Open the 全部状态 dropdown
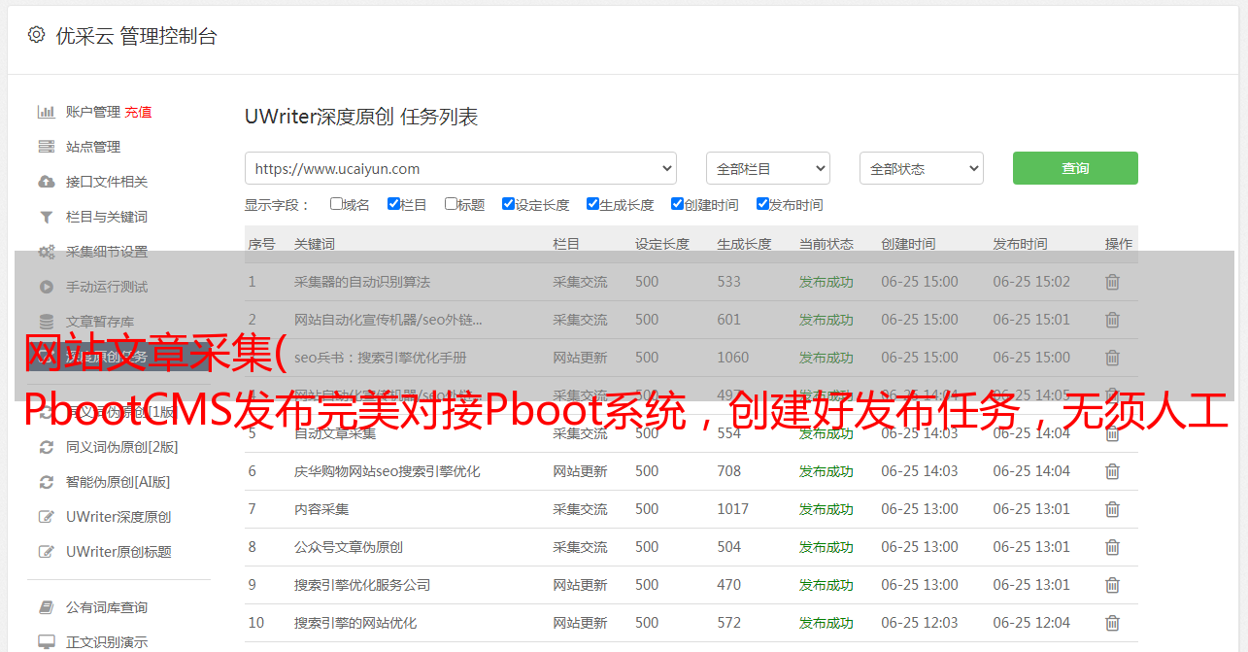 922,168
